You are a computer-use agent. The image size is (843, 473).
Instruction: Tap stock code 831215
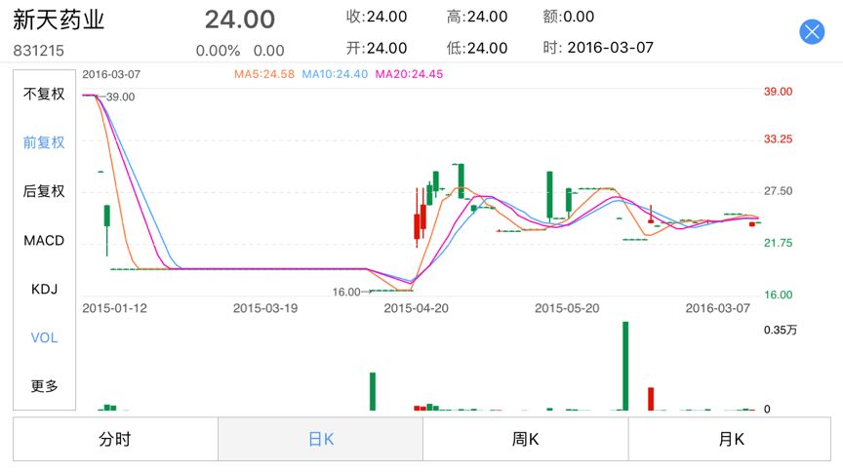[x=39, y=51]
